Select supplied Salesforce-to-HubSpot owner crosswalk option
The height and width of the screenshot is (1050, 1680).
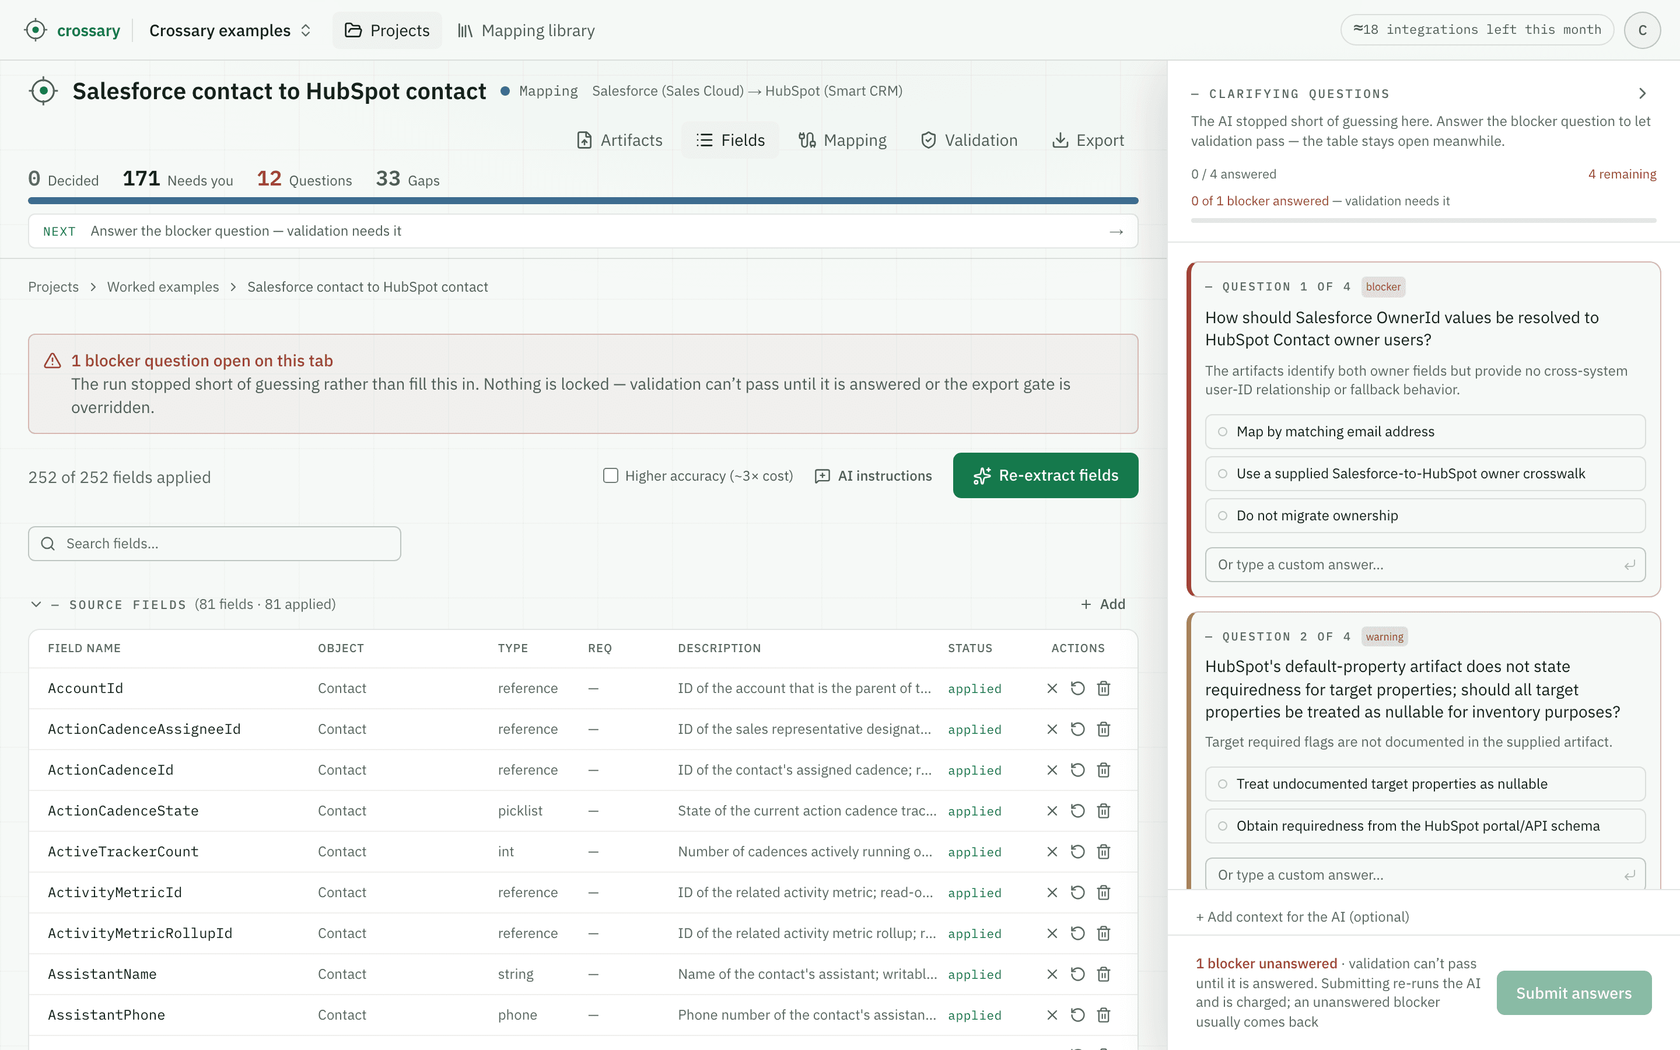1424,474
